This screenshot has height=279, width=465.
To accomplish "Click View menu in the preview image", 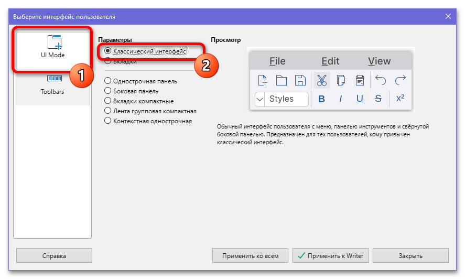I will (380, 61).
